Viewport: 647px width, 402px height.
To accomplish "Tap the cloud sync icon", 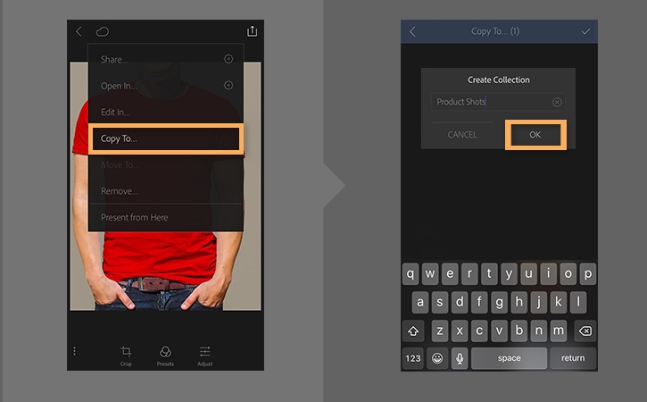I will click(103, 31).
